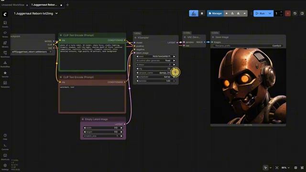Viewport: 306px width, 172px height.
Task: Open the sampler_name combo in KSampler
Action: coord(155,73)
